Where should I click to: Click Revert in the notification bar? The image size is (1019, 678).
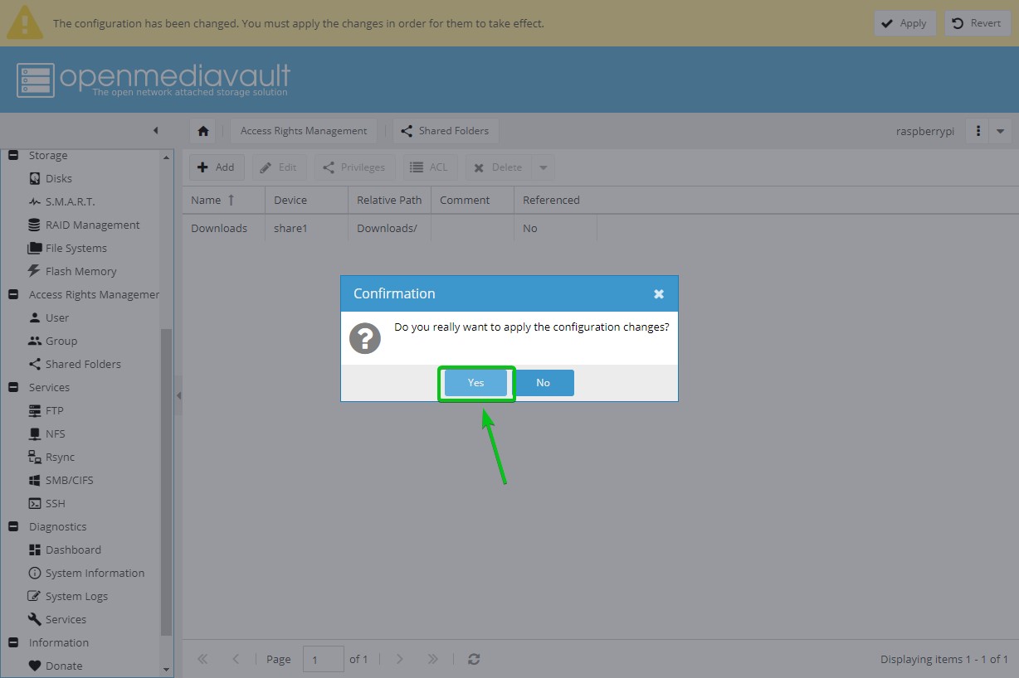coord(977,23)
